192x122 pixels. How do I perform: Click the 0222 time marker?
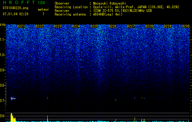pyautogui.click(x=39, y=26)
